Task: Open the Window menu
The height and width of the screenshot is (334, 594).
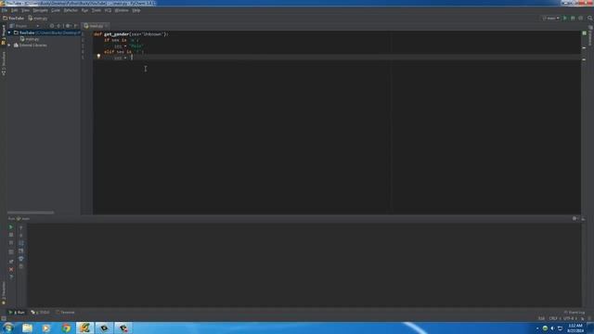Action: click(x=122, y=10)
